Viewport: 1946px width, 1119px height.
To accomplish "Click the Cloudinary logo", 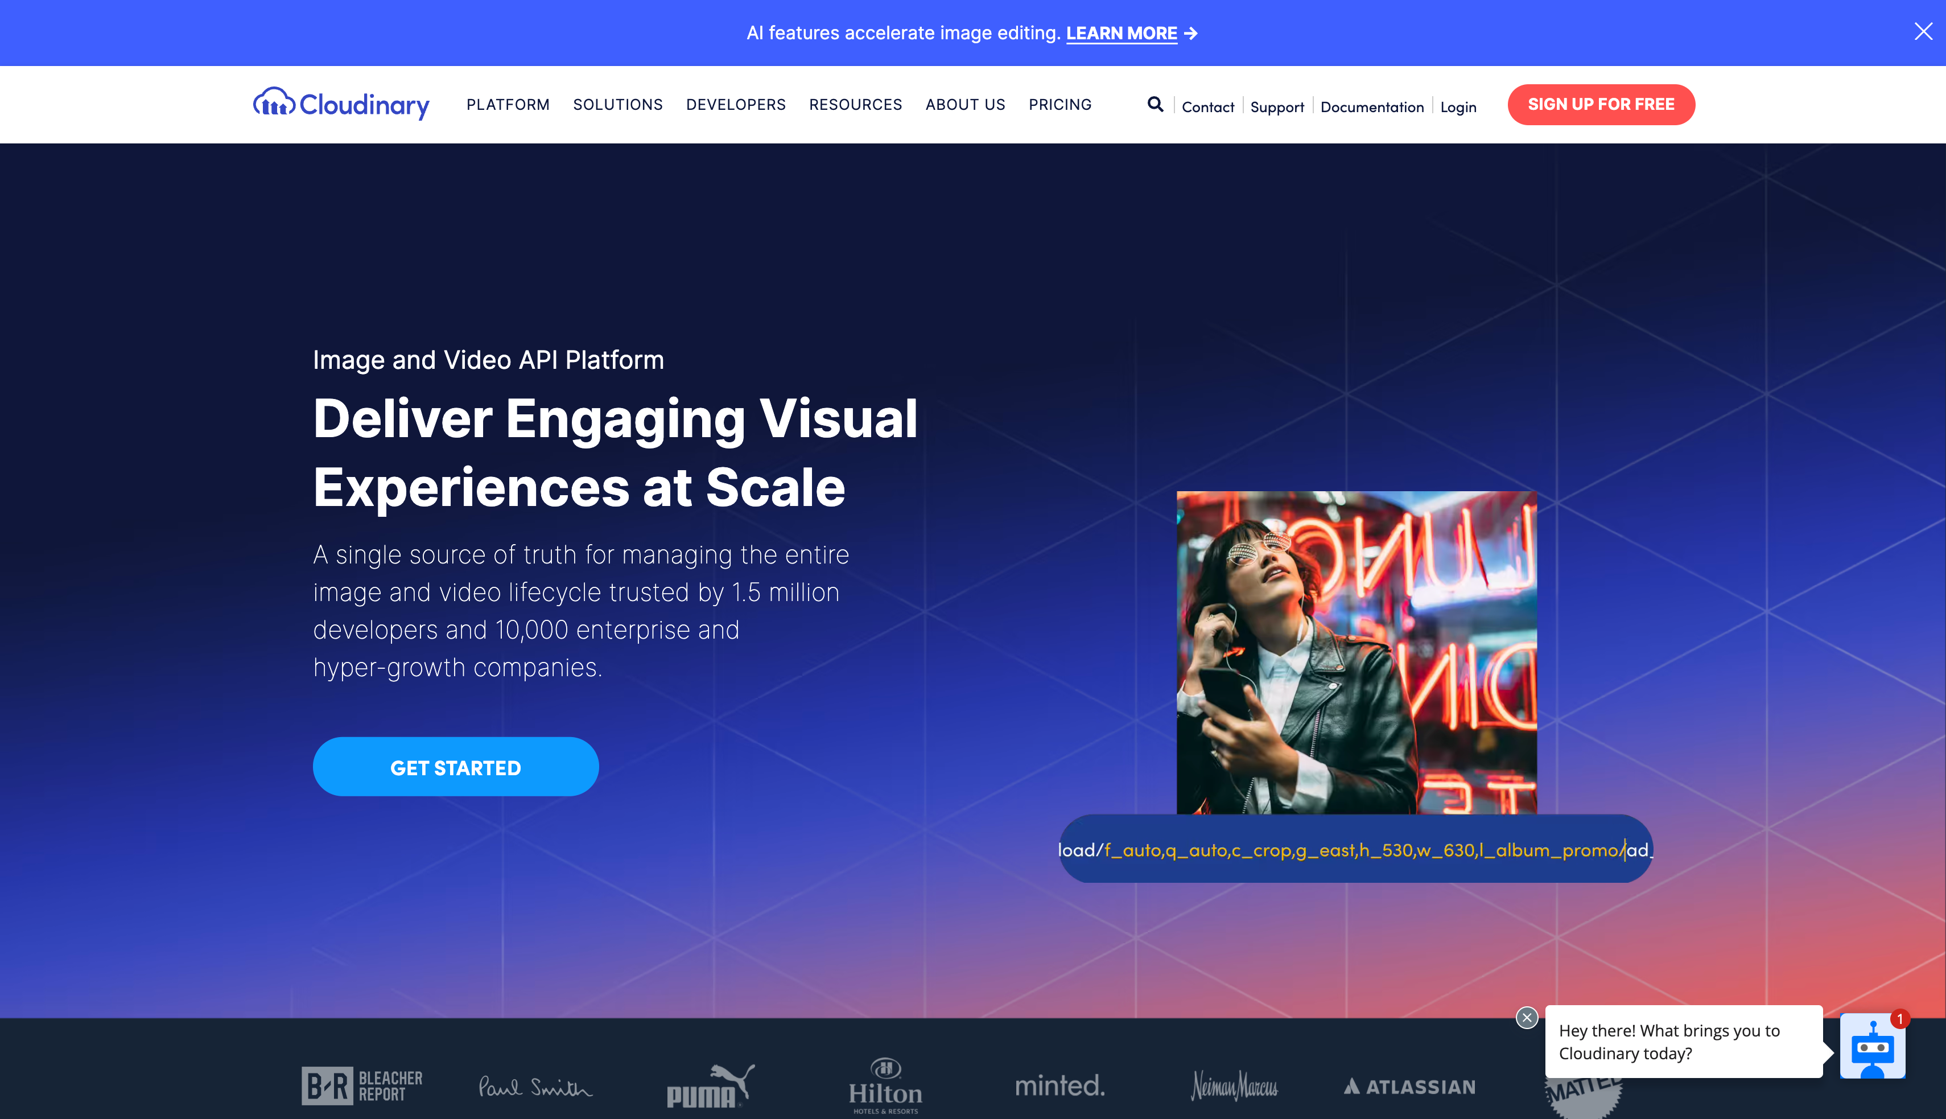I will (x=341, y=104).
